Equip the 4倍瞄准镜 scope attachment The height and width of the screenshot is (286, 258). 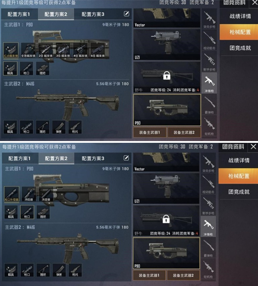click(81, 50)
